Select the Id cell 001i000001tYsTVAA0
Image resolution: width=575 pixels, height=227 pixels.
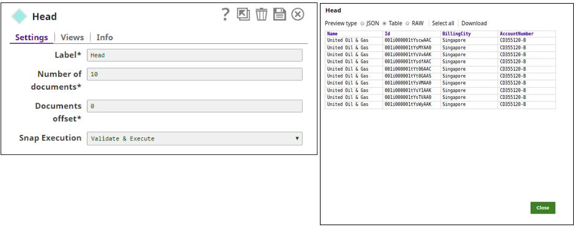pos(412,97)
